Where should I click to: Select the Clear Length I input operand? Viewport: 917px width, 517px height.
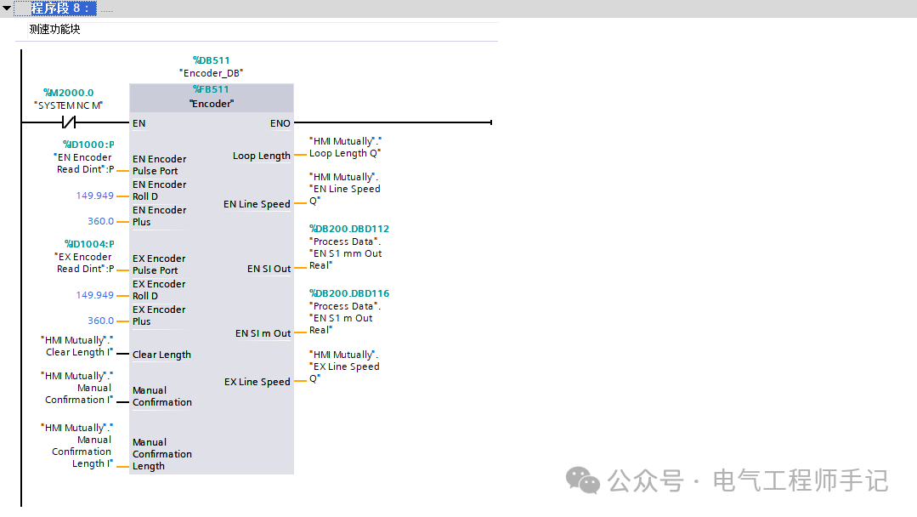tap(76, 346)
